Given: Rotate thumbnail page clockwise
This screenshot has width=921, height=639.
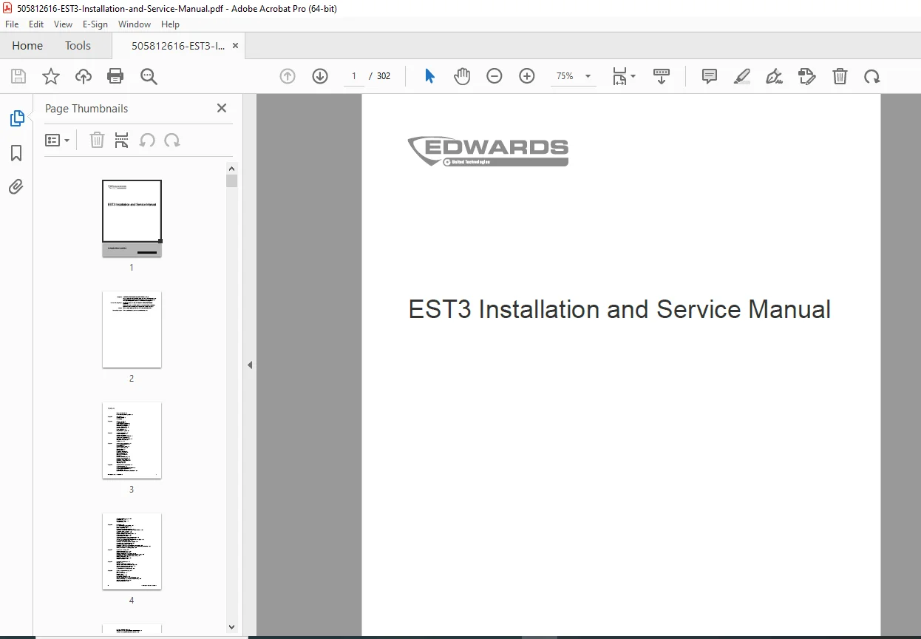Looking at the screenshot, I should [x=172, y=141].
